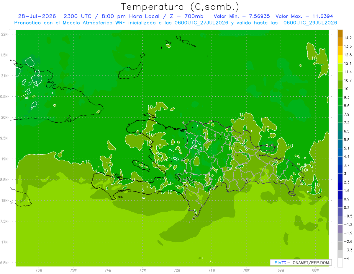Select the '11.4' color scale value
This screenshot has width=354, height=274.
[x=348, y=72]
